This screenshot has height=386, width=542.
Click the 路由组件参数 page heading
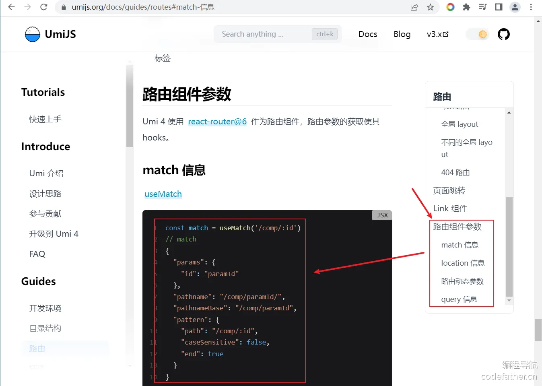click(x=187, y=94)
